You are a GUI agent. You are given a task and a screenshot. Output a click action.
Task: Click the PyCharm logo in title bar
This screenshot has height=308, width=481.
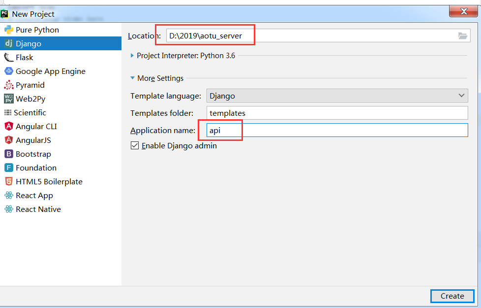click(x=4, y=14)
